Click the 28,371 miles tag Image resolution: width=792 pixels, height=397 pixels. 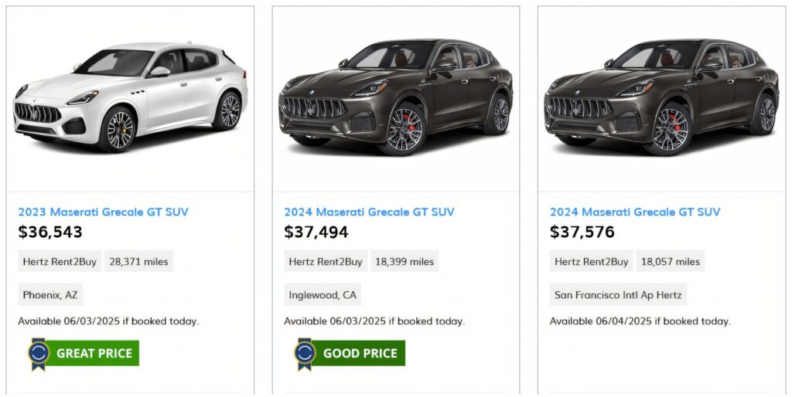tap(138, 262)
